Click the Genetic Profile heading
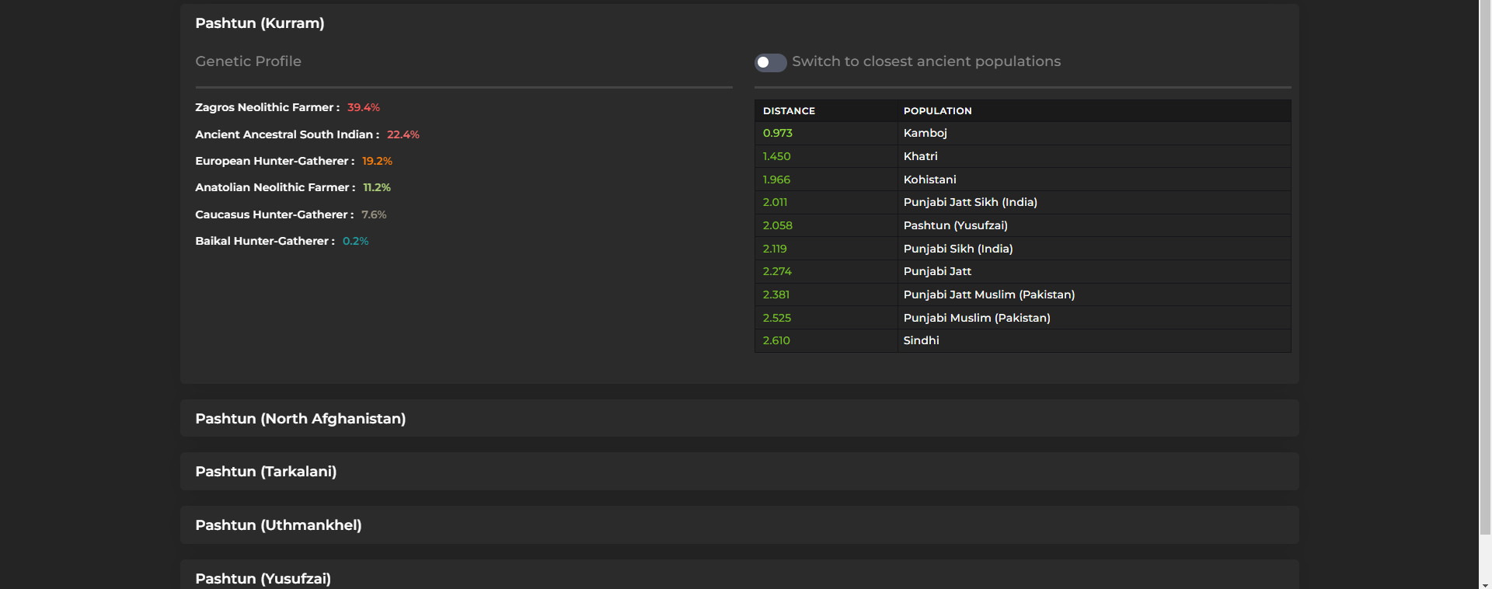The width and height of the screenshot is (1492, 589). click(248, 61)
